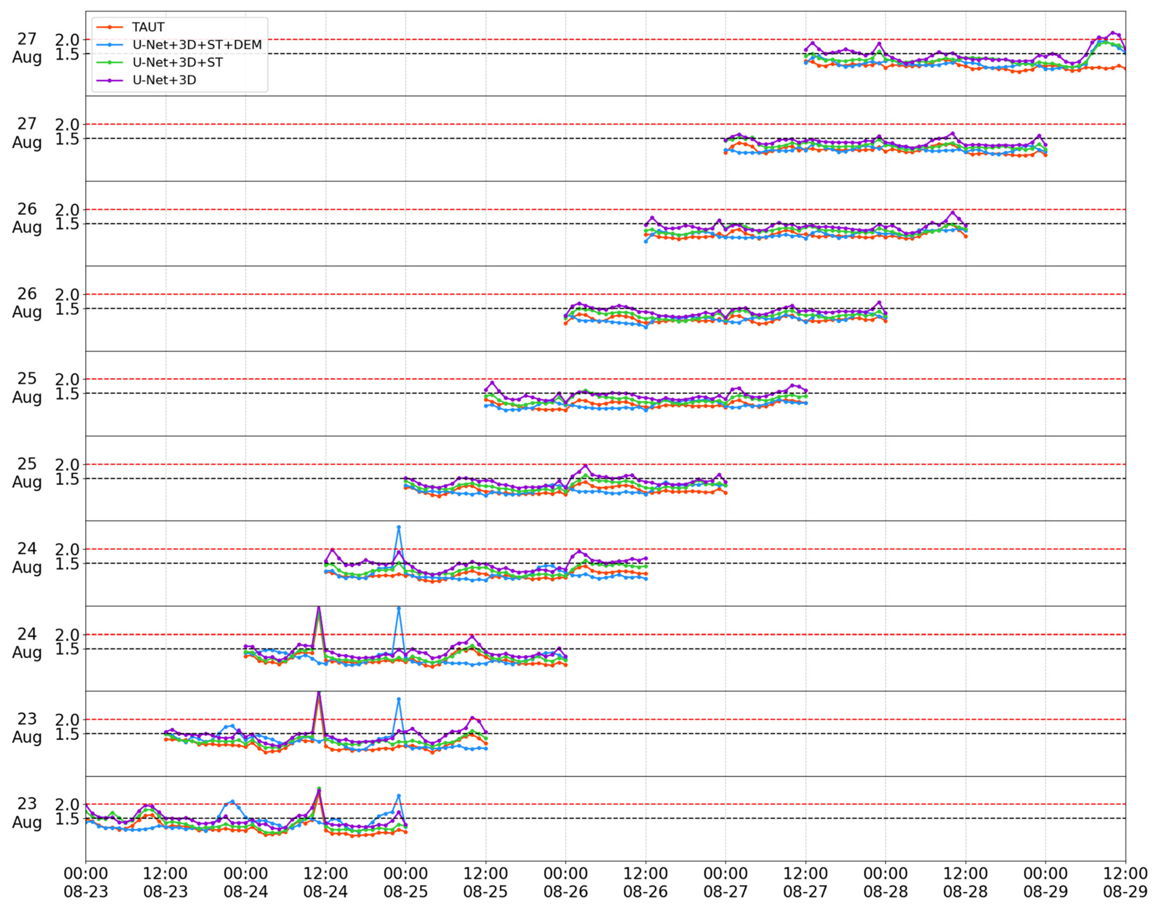The width and height of the screenshot is (1157, 912).
Task: Click the 1.5 tick in top subplot
Action: (x=67, y=54)
